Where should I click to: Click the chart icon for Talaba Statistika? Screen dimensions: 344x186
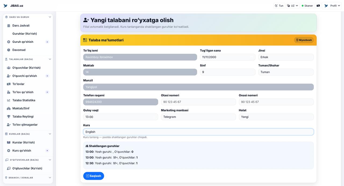point(9,100)
